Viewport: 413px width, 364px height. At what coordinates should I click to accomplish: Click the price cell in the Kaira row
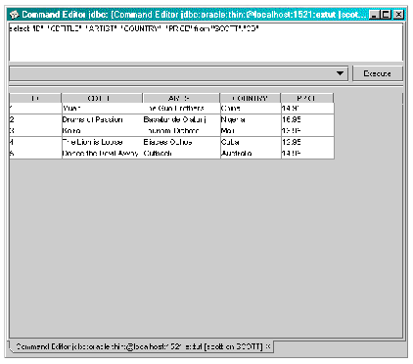[x=307, y=131]
